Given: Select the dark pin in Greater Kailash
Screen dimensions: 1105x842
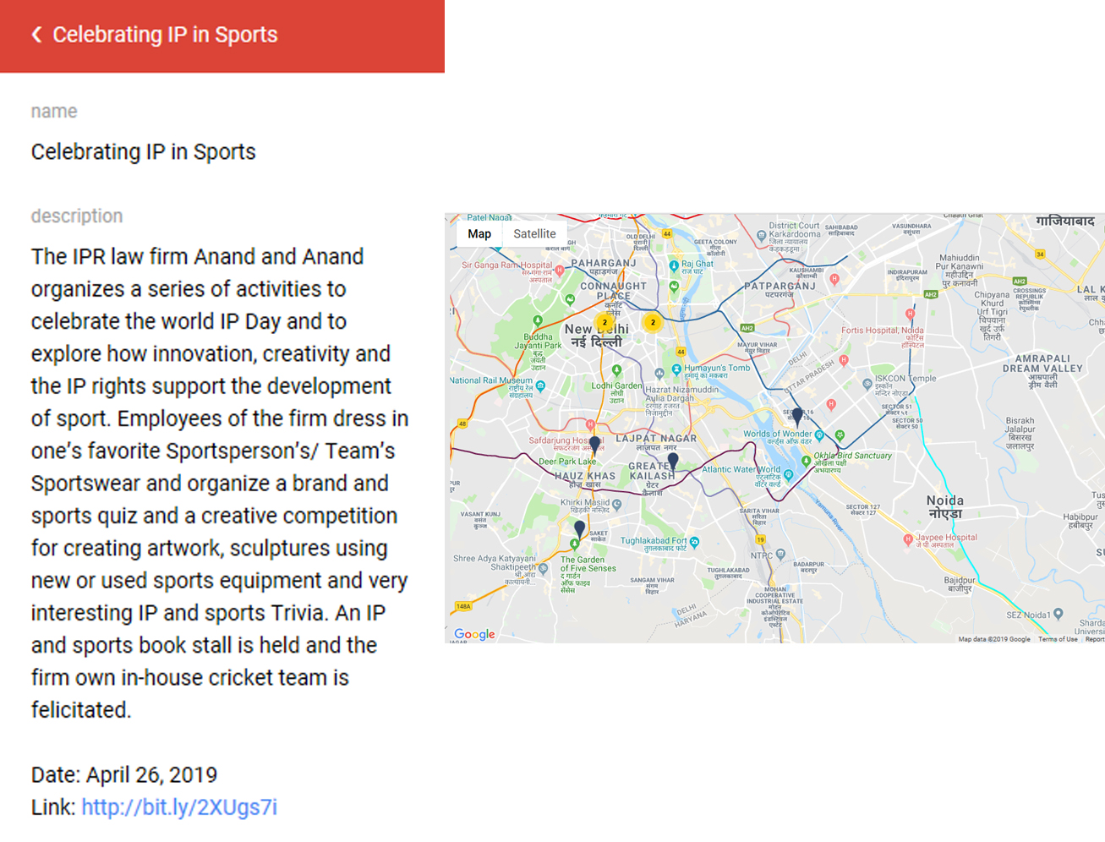Looking at the screenshot, I should [672, 462].
